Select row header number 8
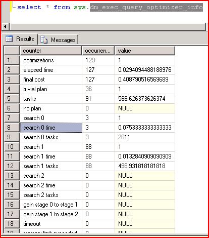209x238 pixels. 12,128
